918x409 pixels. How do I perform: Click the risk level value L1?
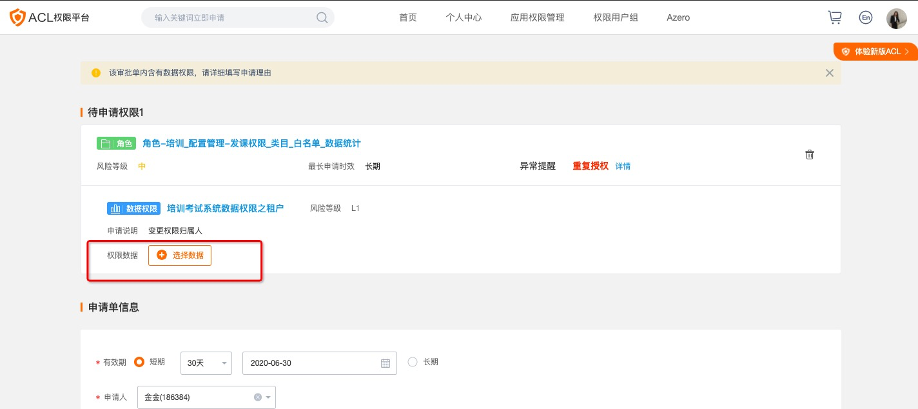tap(355, 208)
